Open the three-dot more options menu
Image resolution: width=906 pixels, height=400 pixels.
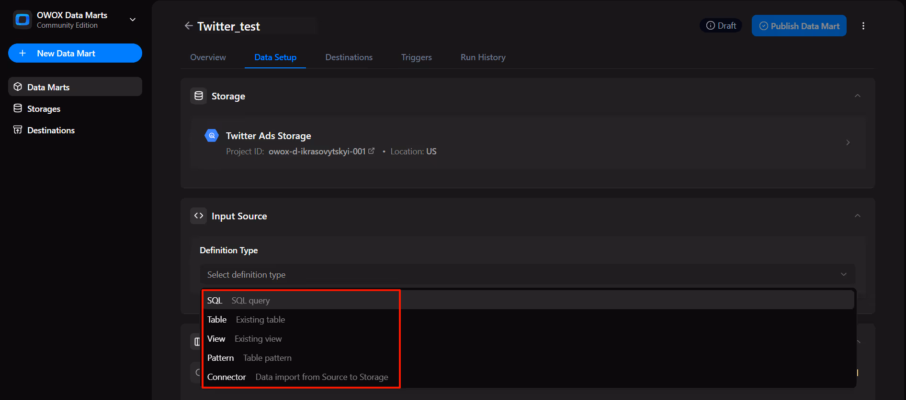tap(863, 26)
